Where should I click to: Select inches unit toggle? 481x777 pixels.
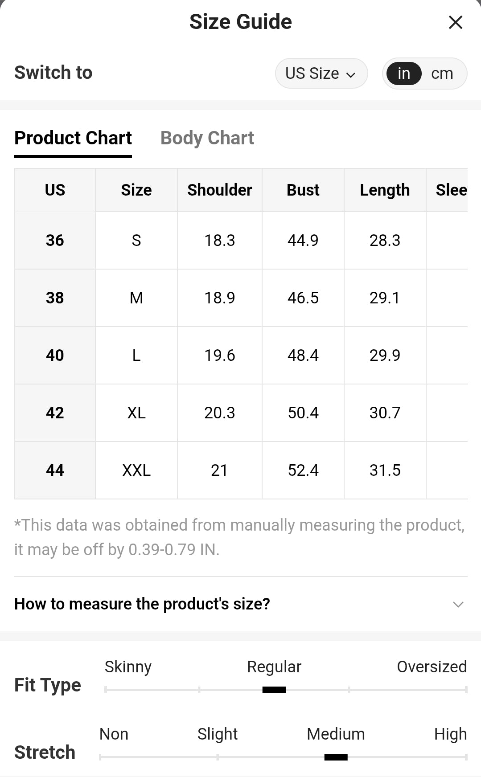[404, 74]
